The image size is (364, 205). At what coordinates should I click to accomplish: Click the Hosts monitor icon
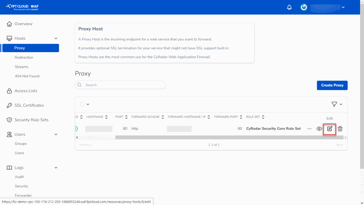[x=9, y=38]
